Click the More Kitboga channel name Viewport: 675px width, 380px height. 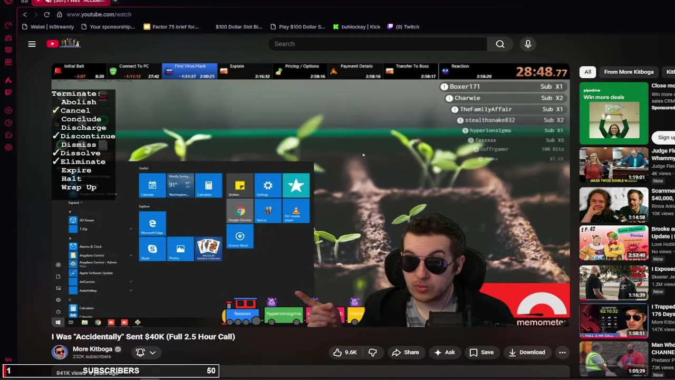coord(92,349)
